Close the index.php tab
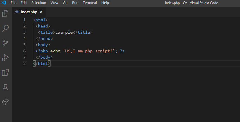The image size is (240, 122). coord(41,12)
